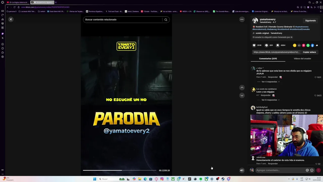Image resolution: width=323 pixels, height=182 pixels.
Task: Go back with the browser back arrow
Action: coord(8,7)
